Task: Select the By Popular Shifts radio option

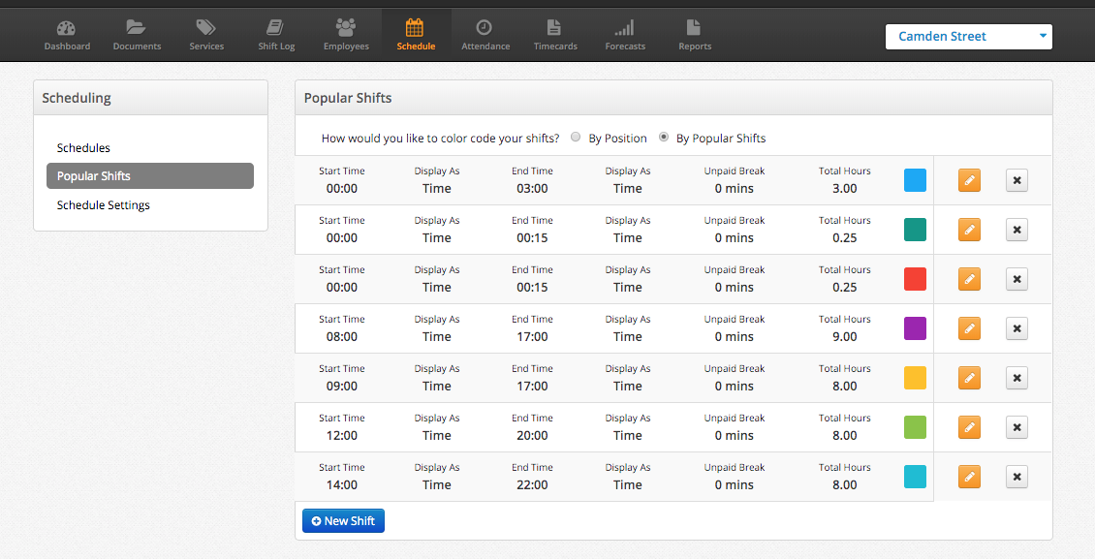Action: [664, 137]
